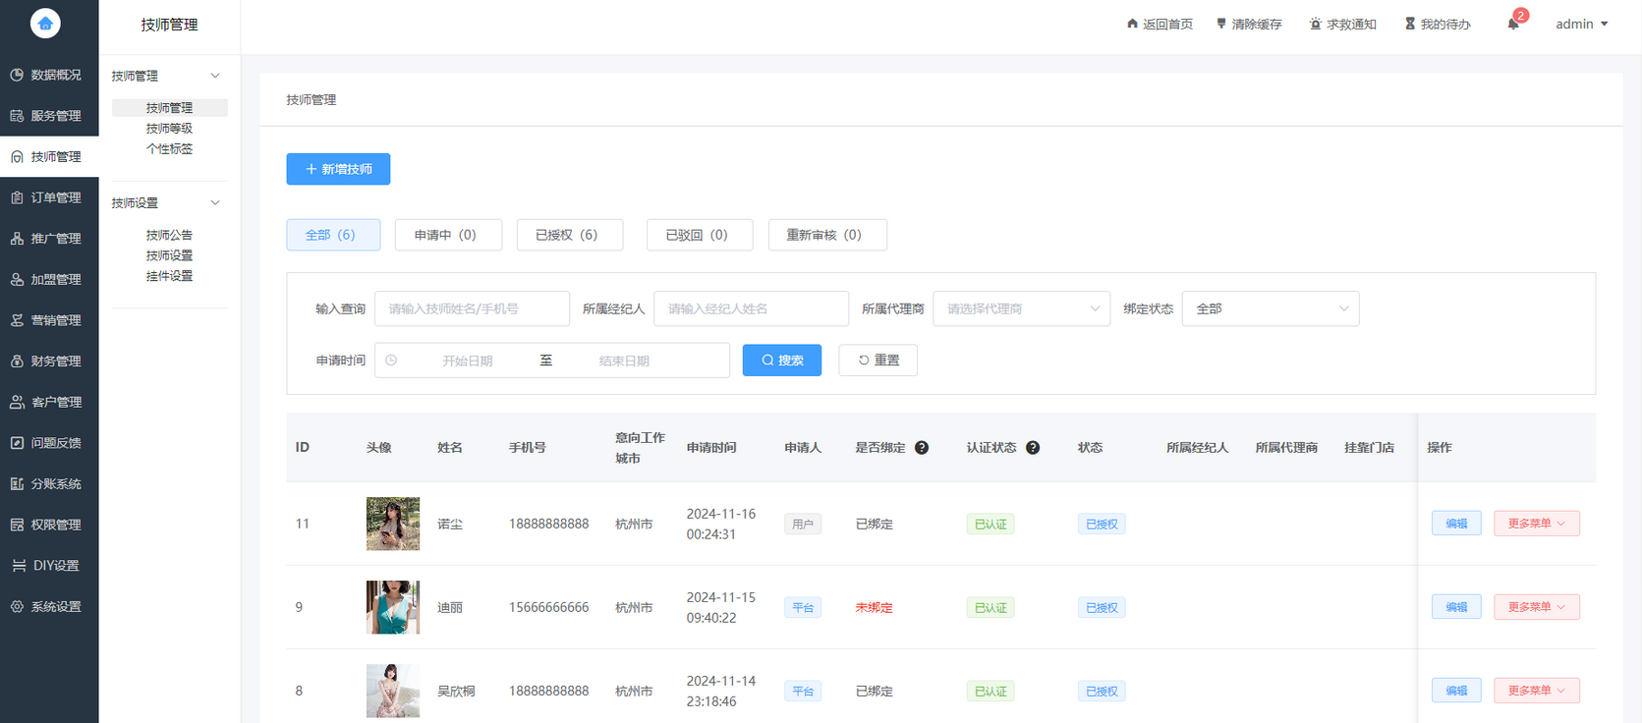Switch to the 重新审核 (0) tab
Image resolution: width=1642 pixels, height=723 pixels.
(827, 235)
